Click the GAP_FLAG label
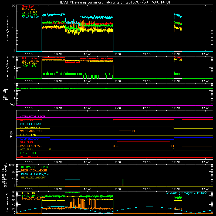216x216 pixels. (x=27, y=120)
